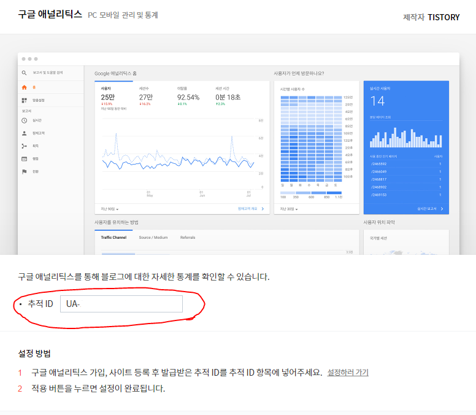Viewport: 476px width, 415px height.
Task: Open the 행동 behavior window icon
Action: click(25, 159)
